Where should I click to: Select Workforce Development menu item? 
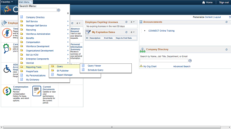tap(38, 46)
